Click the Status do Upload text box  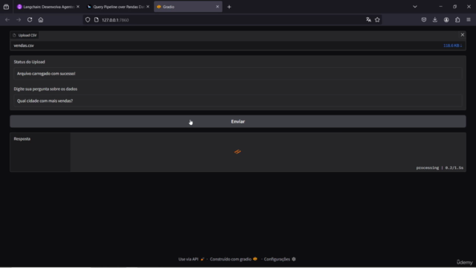point(238,74)
